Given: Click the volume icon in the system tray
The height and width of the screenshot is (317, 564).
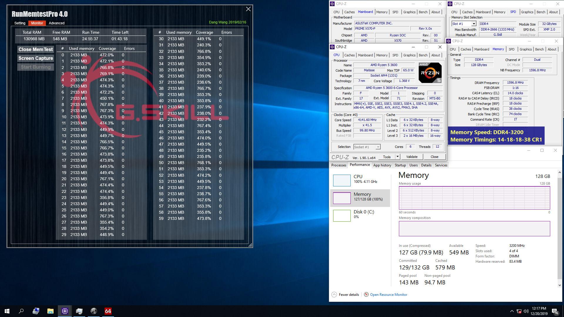Looking at the screenshot, I should pyautogui.click(x=526, y=311).
